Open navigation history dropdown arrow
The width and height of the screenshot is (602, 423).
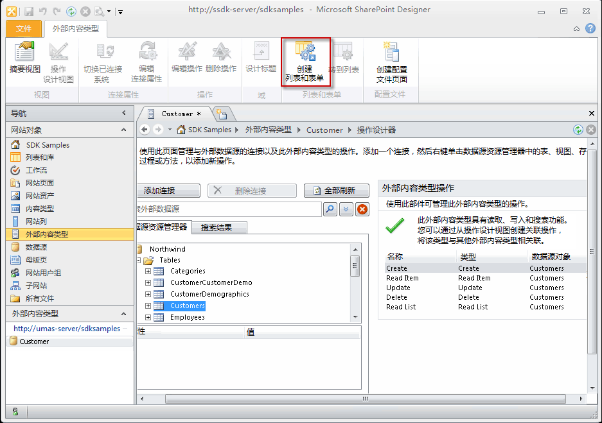click(x=170, y=130)
